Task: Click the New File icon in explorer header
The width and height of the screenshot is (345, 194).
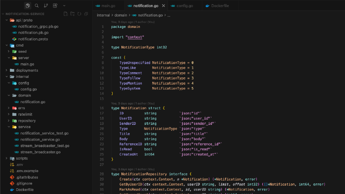Action: (66, 14)
